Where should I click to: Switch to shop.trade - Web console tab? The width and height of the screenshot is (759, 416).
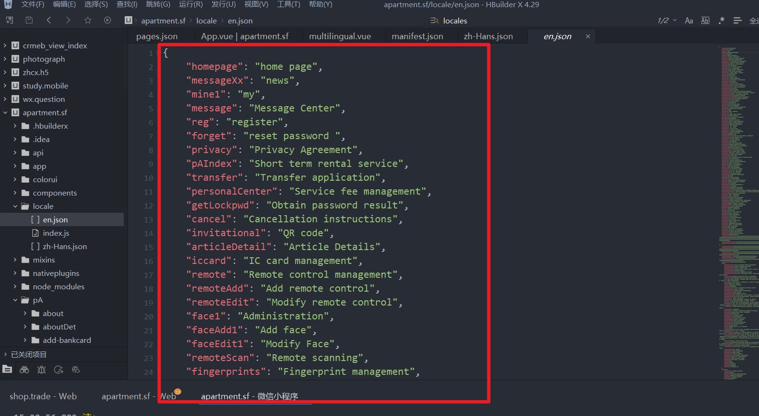click(x=43, y=396)
